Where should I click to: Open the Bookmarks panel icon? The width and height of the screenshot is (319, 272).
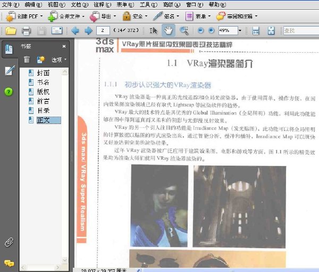tap(9, 50)
